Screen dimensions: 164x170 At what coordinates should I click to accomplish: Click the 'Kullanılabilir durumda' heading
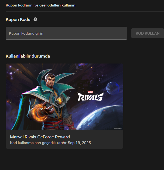click(x=28, y=56)
